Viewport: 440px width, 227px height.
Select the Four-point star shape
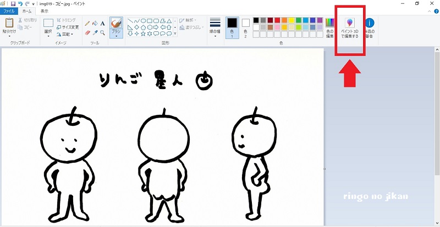[136, 34]
